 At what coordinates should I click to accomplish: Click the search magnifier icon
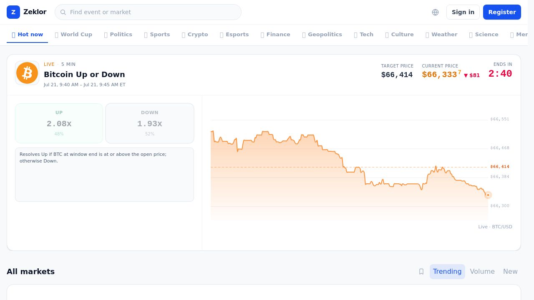63,12
